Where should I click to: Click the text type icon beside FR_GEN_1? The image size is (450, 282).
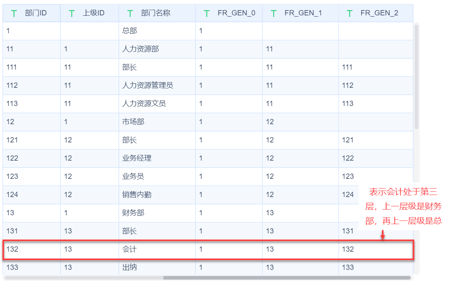[x=274, y=13]
